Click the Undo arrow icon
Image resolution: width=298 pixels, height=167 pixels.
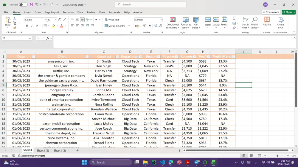point(37,4)
